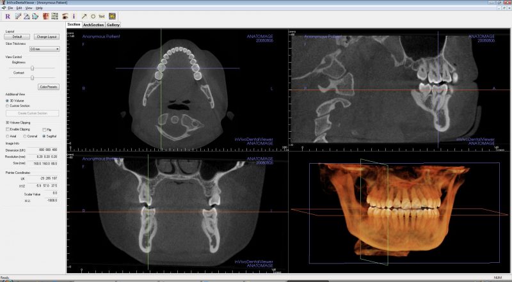The width and height of the screenshot is (512, 282).
Task: Enable the Enable Clipping checkbox
Action: click(7, 129)
